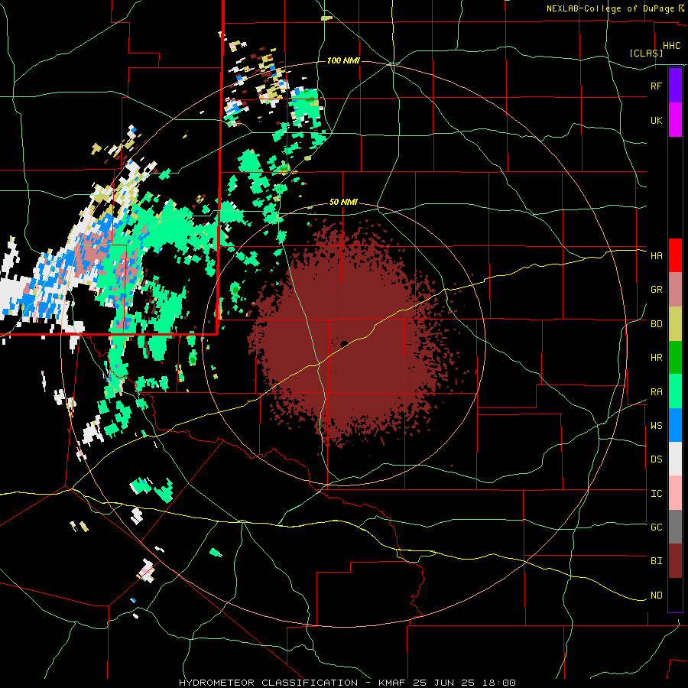
Task: Click the RF legend label
Action: (656, 86)
